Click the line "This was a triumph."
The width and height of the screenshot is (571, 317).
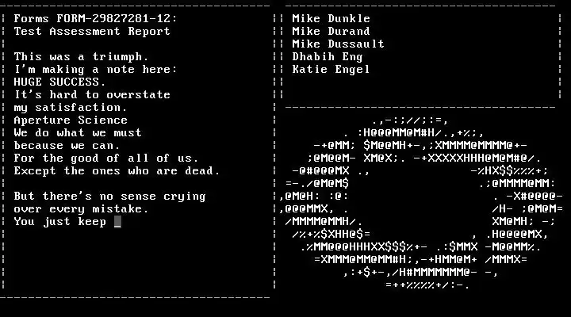pyautogui.click(x=81, y=57)
